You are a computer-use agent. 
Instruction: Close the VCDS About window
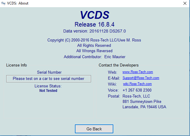(x=185, y=3)
